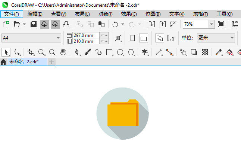The height and width of the screenshot is (162, 241).
Task: Select the Text 字 tool
Action: tap(145, 52)
